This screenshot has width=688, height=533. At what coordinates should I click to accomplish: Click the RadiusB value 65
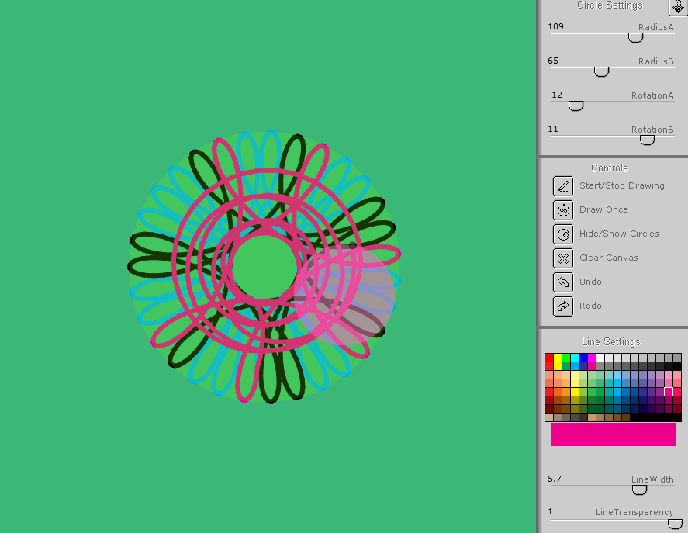pyautogui.click(x=553, y=61)
